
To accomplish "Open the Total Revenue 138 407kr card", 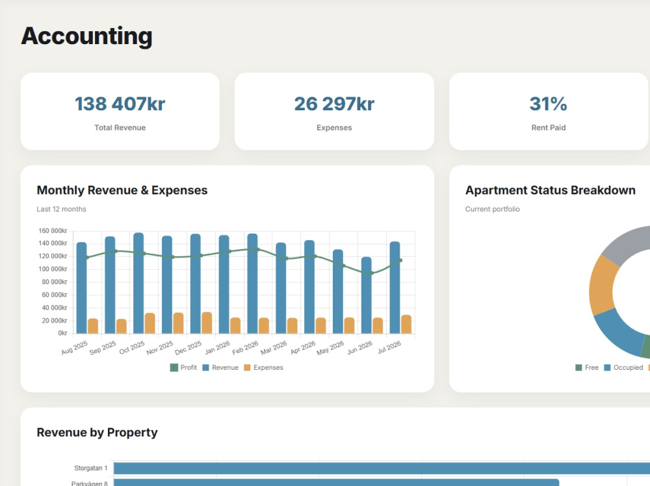I will click(120, 112).
